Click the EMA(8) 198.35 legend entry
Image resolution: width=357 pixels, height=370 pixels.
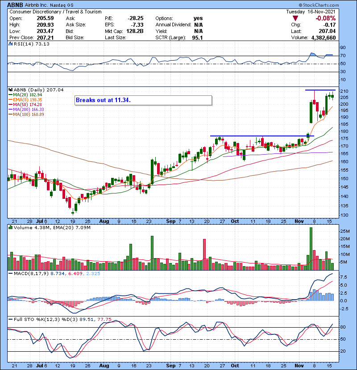tap(25, 100)
